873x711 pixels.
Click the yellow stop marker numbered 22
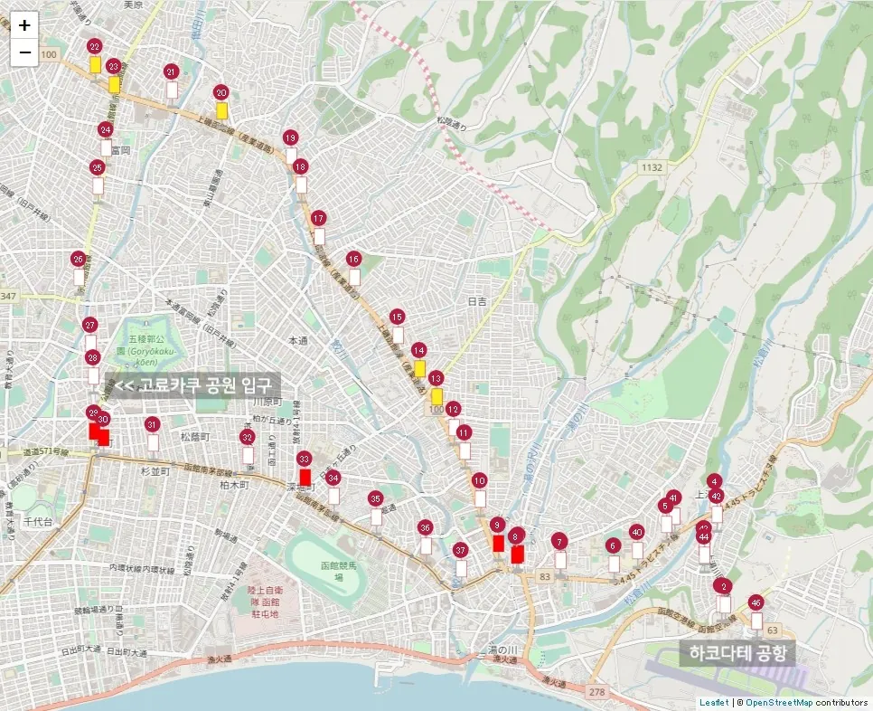95,65
